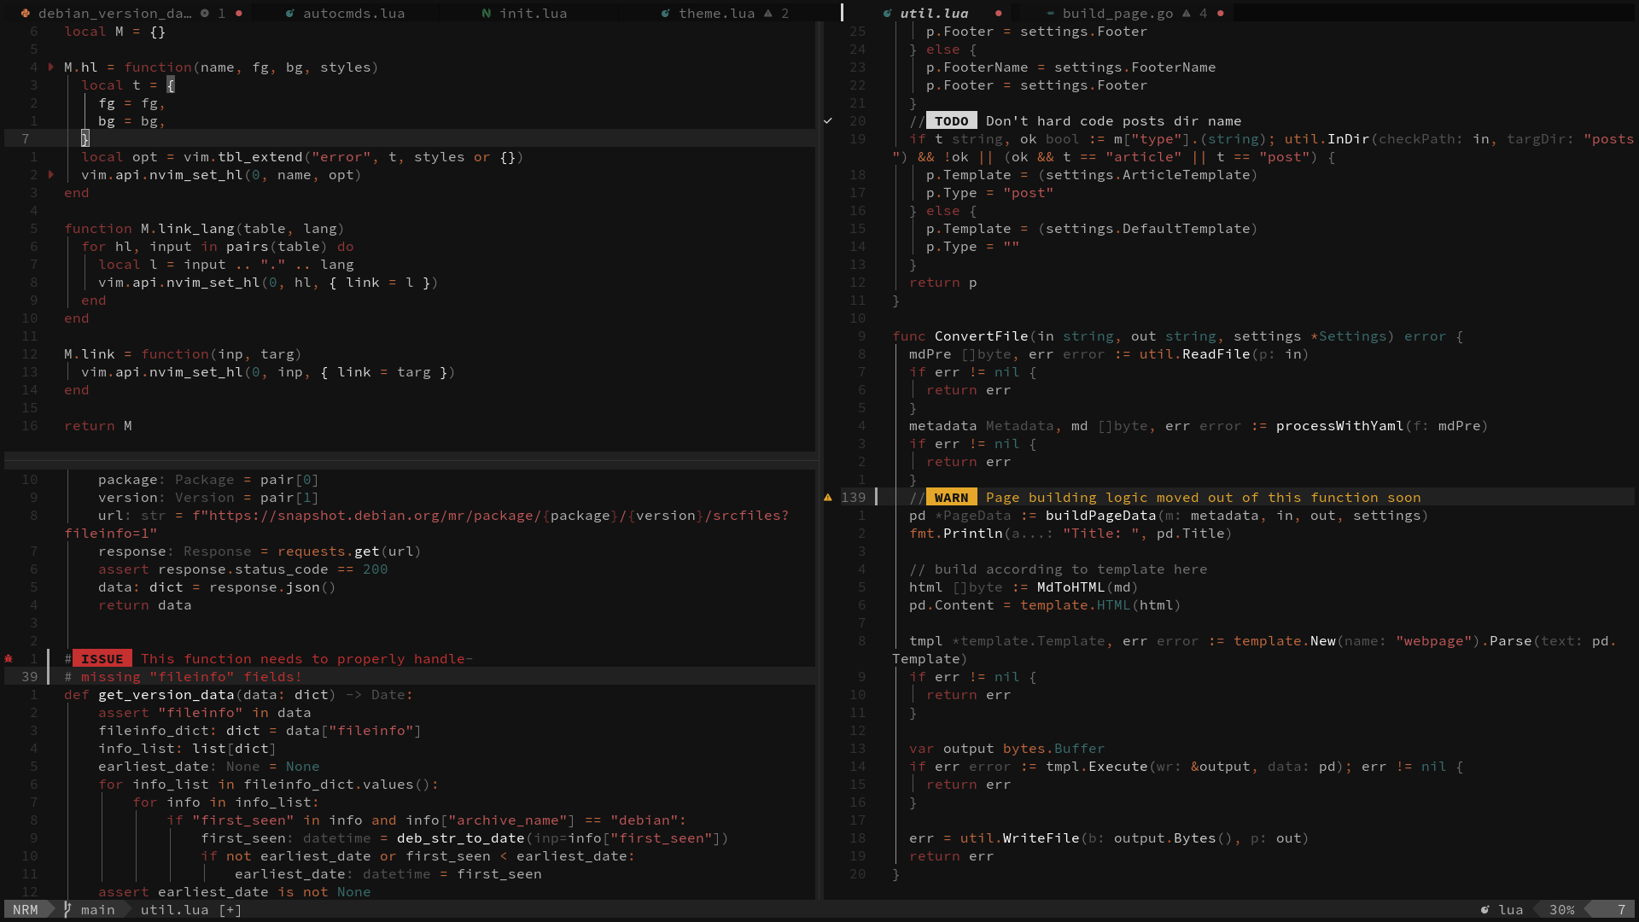Click the warning triangle next to line 139
The height and width of the screenshot is (922, 1639).
click(828, 496)
